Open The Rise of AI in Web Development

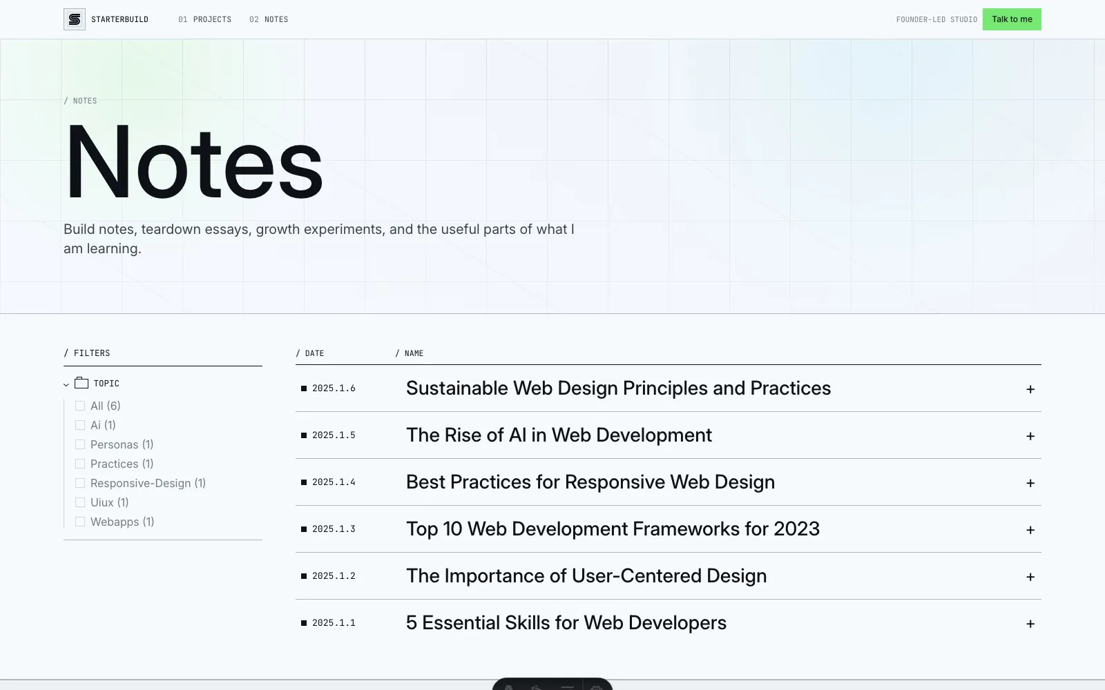point(559,435)
